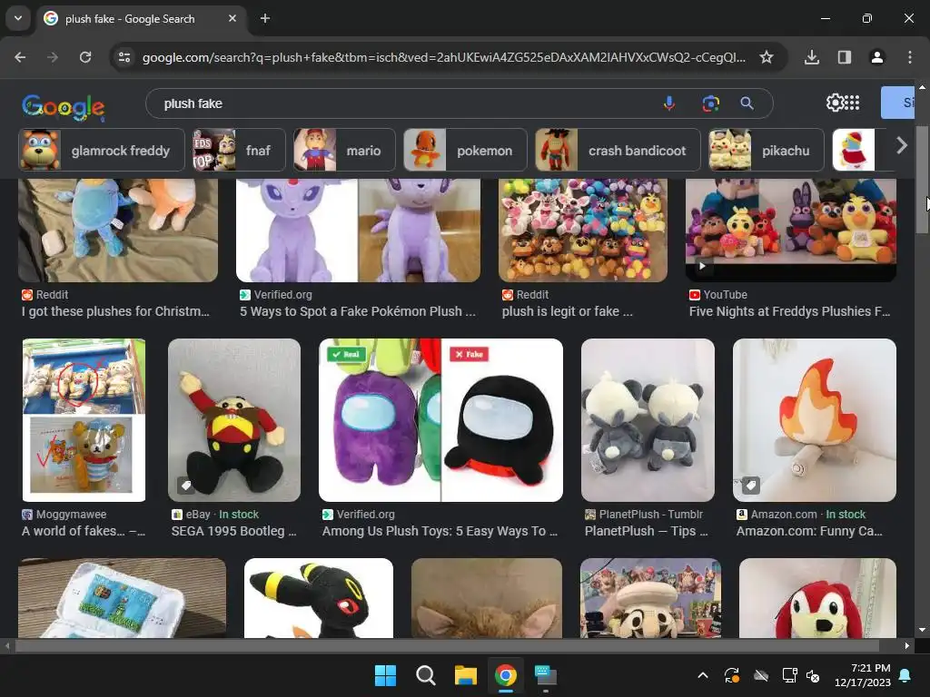Open the tab search dropdown
Screen dimensions: 930x697
[x=18, y=18]
